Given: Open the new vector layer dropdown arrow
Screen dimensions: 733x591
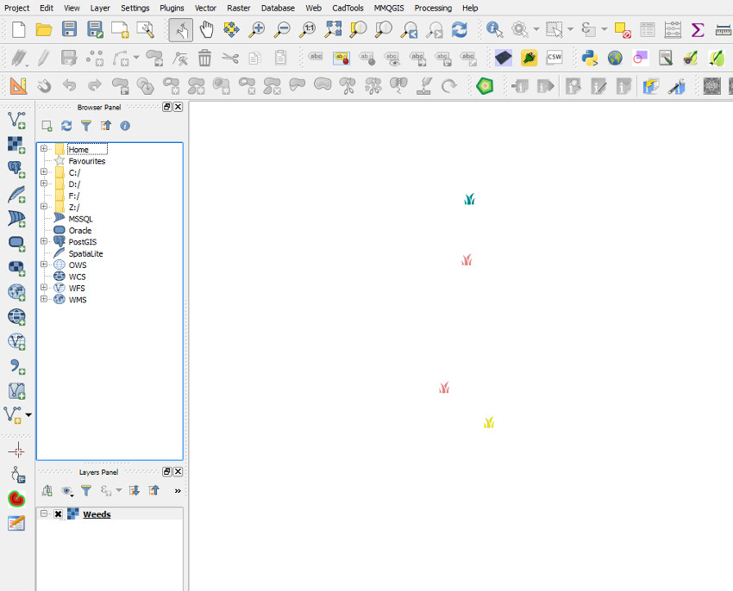Looking at the screenshot, I should tap(28, 415).
